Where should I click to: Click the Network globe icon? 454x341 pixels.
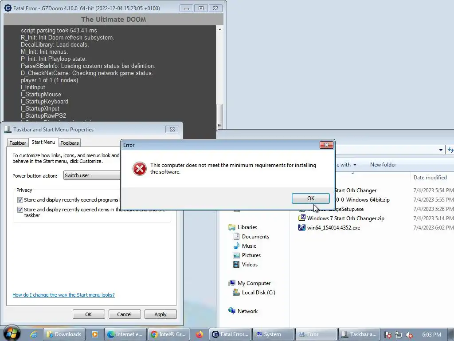pyautogui.click(x=231, y=311)
